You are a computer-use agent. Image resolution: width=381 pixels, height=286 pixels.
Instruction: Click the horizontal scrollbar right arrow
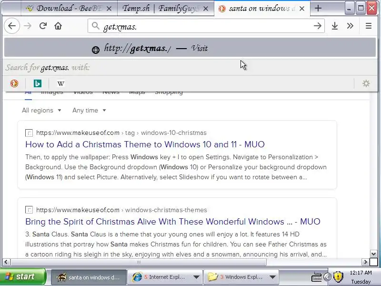(365, 262)
